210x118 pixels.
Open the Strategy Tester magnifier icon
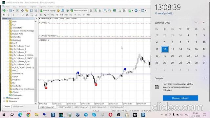(36, 10)
